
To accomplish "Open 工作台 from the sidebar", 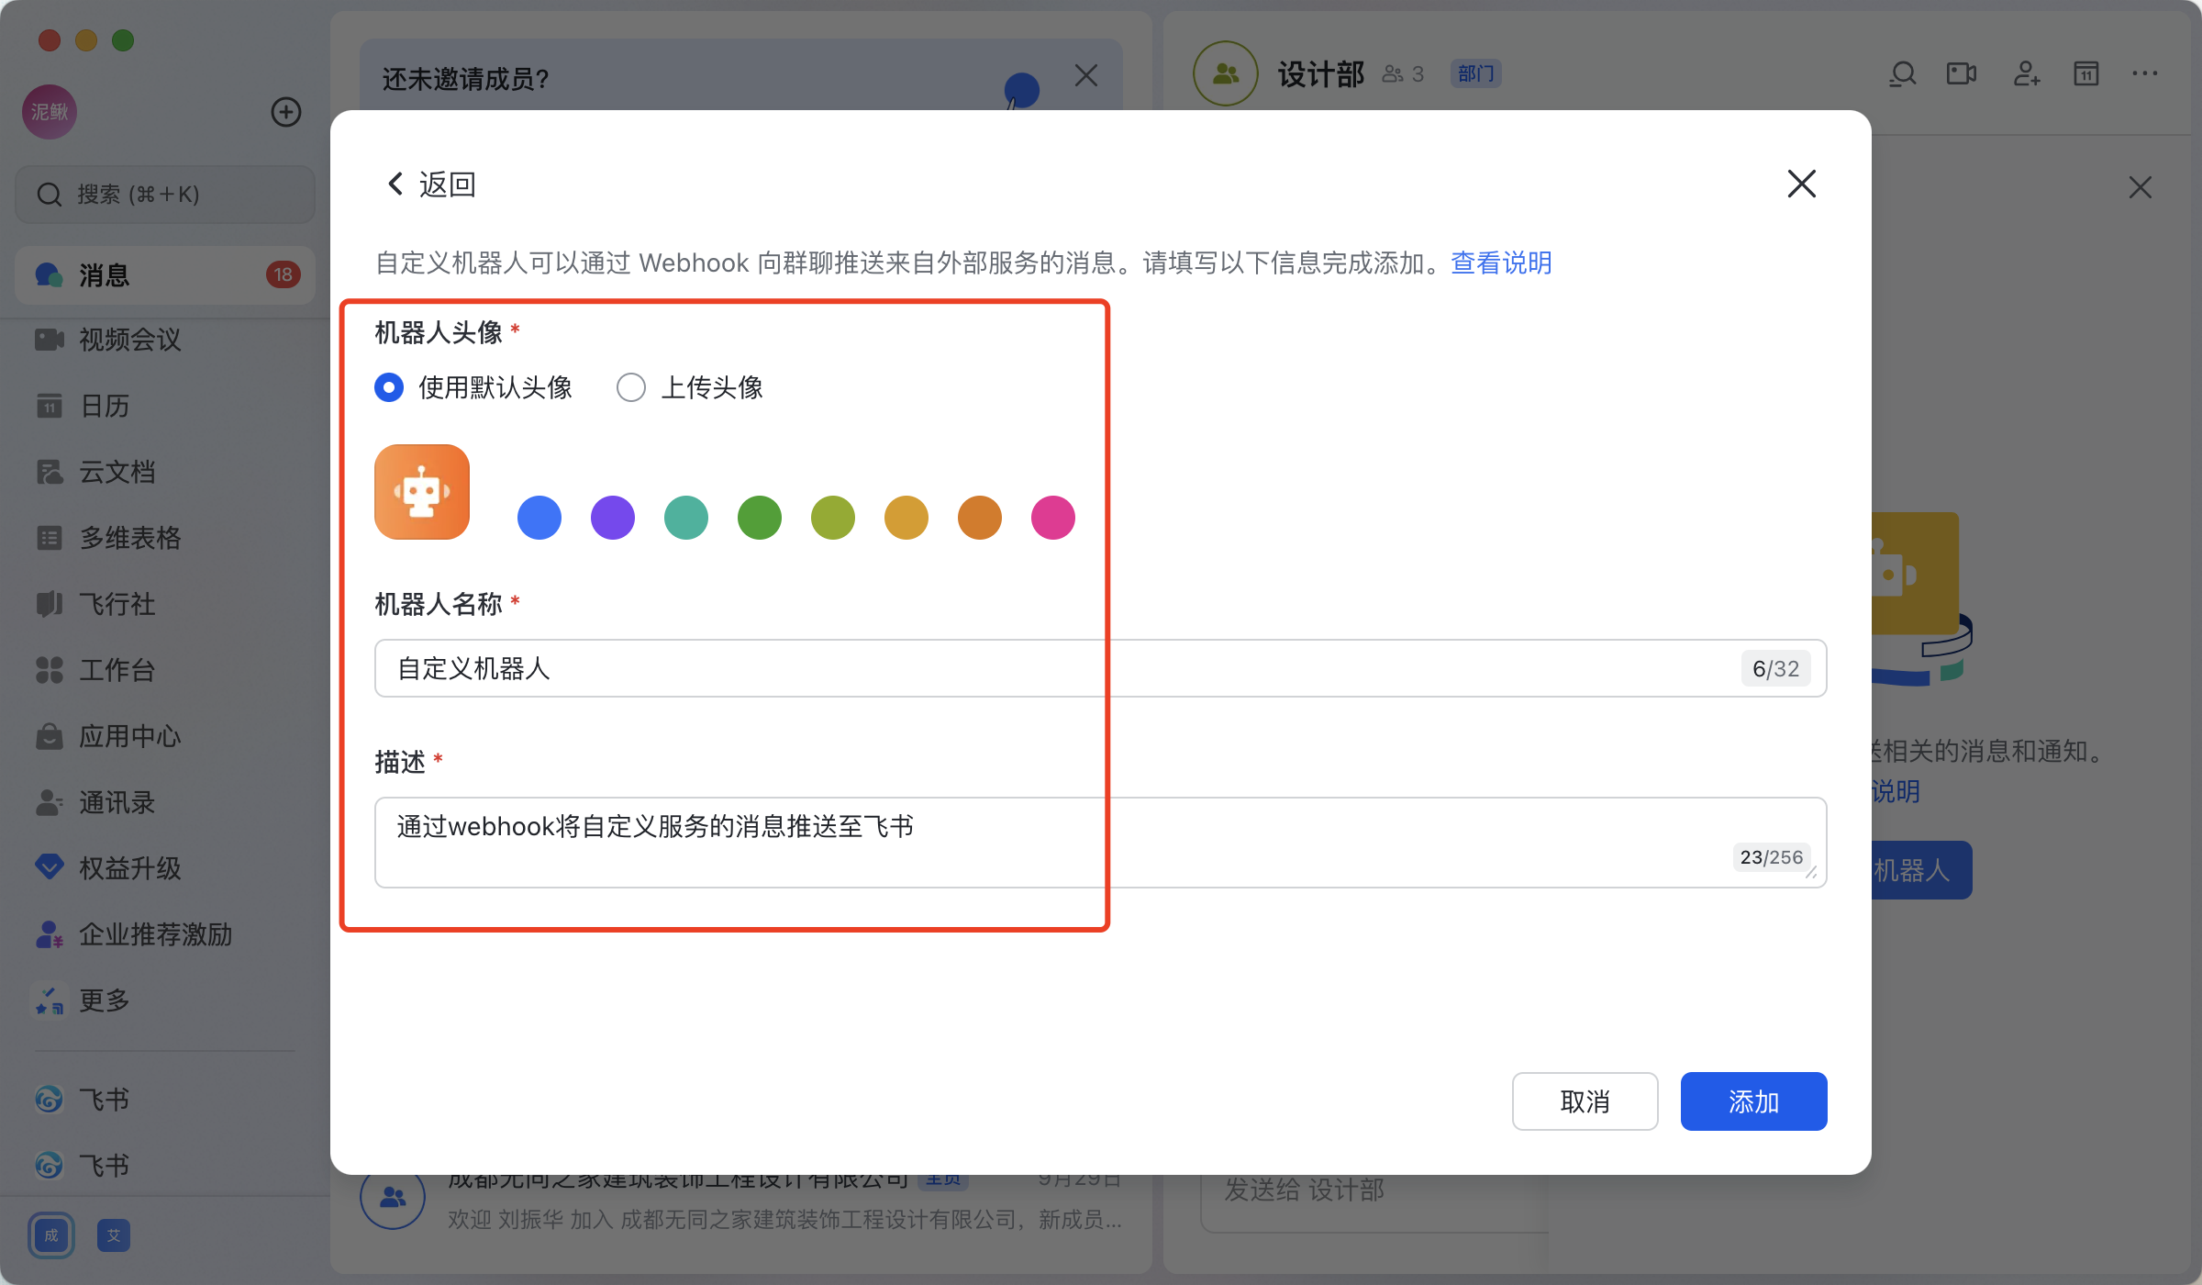I will (116, 670).
